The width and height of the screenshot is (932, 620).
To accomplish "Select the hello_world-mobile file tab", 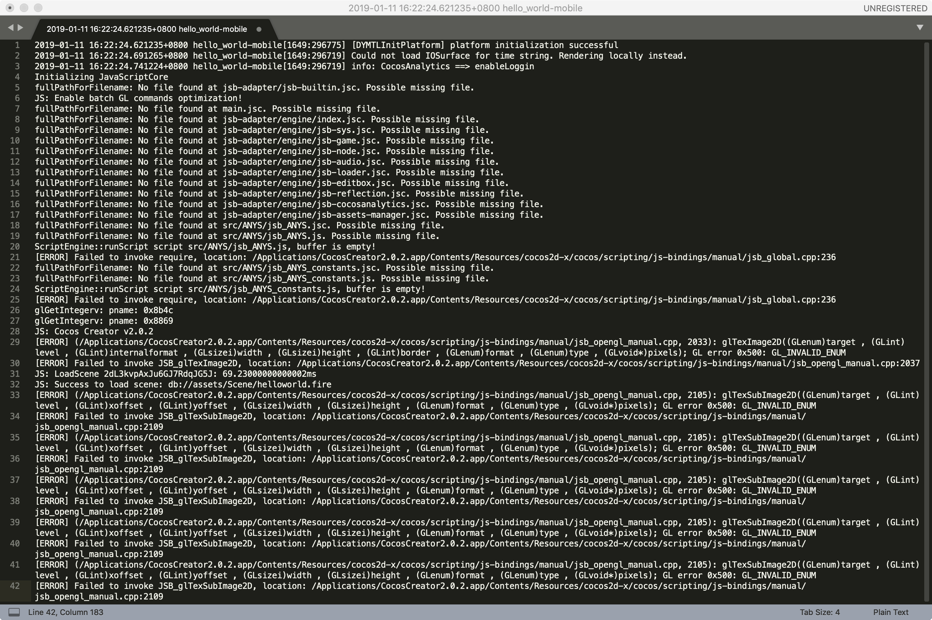I will [147, 29].
